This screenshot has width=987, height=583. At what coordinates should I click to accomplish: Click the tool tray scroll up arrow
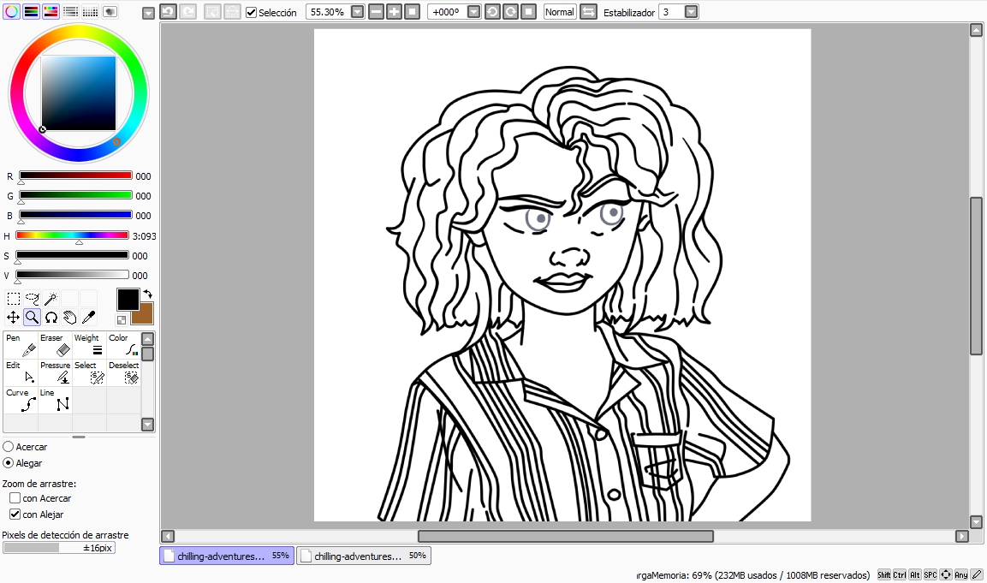pos(147,339)
